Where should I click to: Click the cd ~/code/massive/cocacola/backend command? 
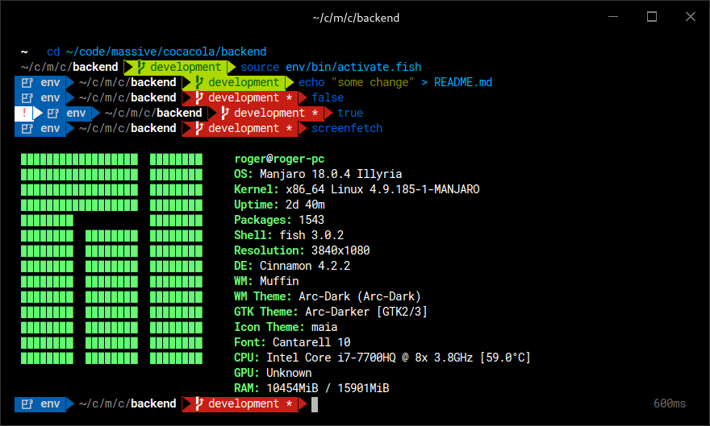click(157, 52)
